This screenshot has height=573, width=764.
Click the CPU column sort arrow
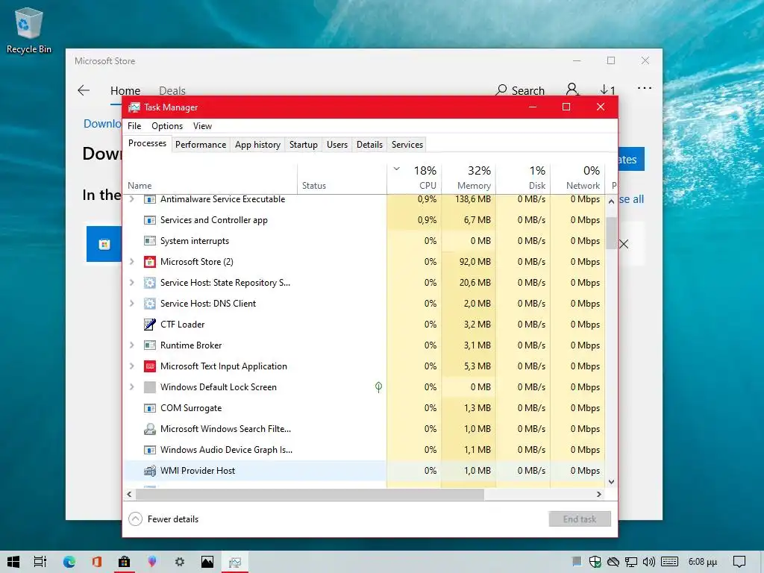tap(397, 169)
